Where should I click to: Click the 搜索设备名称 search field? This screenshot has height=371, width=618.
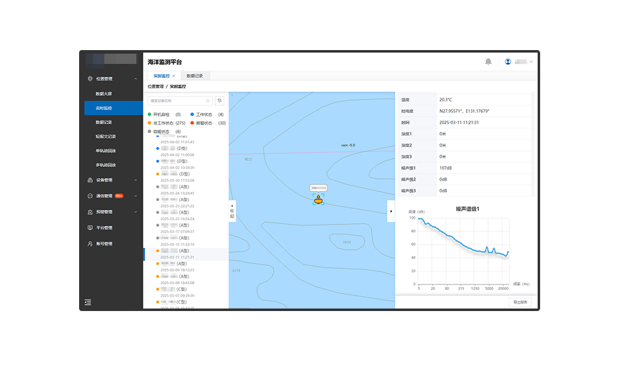[180, 101]
